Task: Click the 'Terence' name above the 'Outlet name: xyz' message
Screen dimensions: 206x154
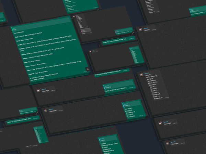Action: [147, 73]
